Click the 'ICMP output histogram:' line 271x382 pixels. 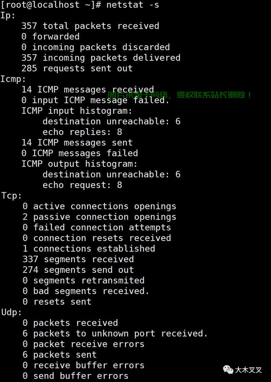pyautogui.click(x=79, y=164)
